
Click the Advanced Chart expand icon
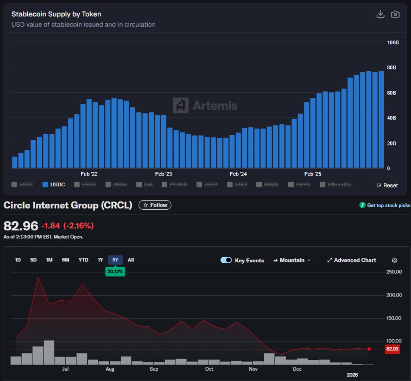click(x=330, y=260)
